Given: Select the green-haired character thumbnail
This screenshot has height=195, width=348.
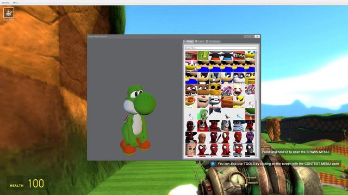Looking at the screenshot, I should point(203,114).
